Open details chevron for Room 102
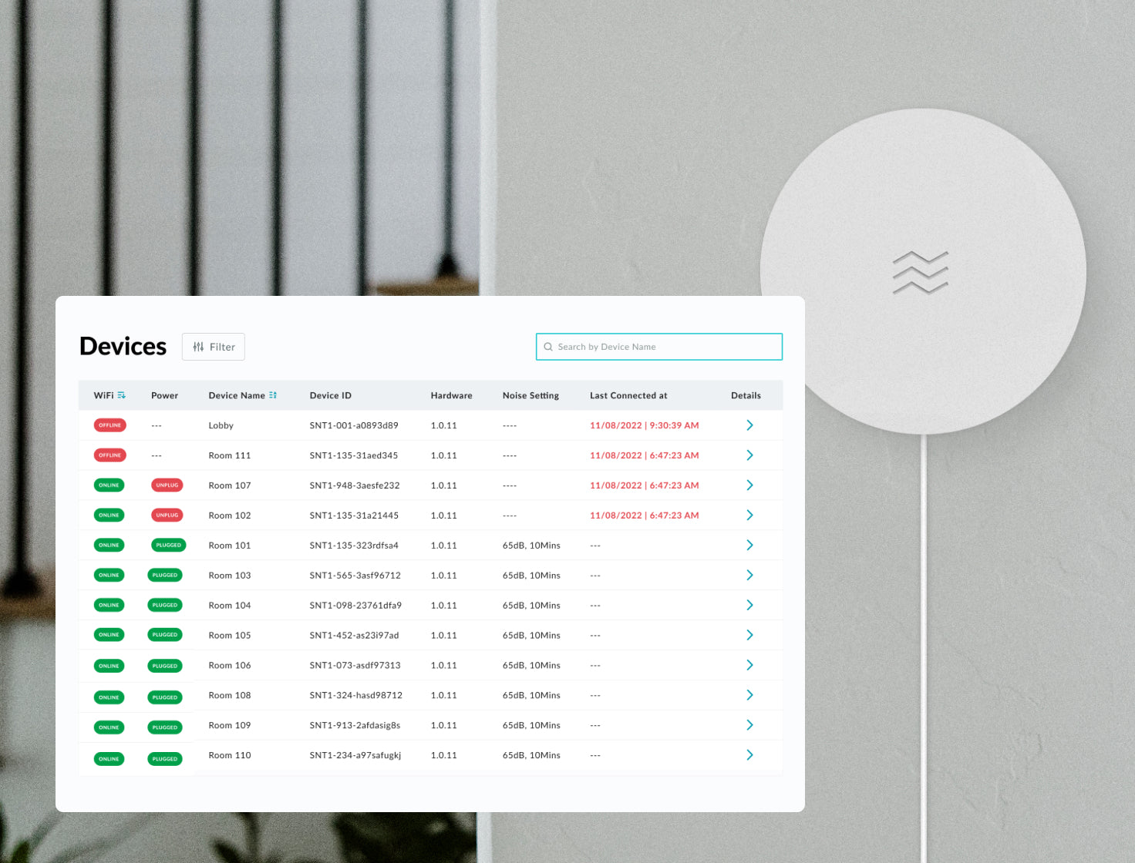 [x=749, y=515]
